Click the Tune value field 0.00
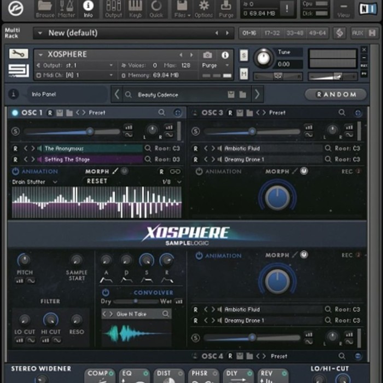The height and width of the screenshot is (383, 383). click(x=289, y=64)
